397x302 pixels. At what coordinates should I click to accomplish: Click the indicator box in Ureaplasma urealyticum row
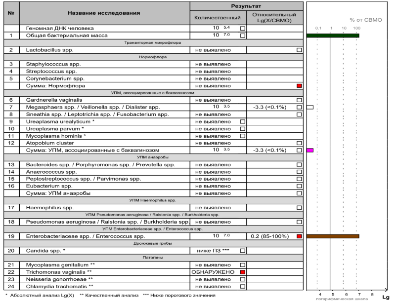pos(243,121)
